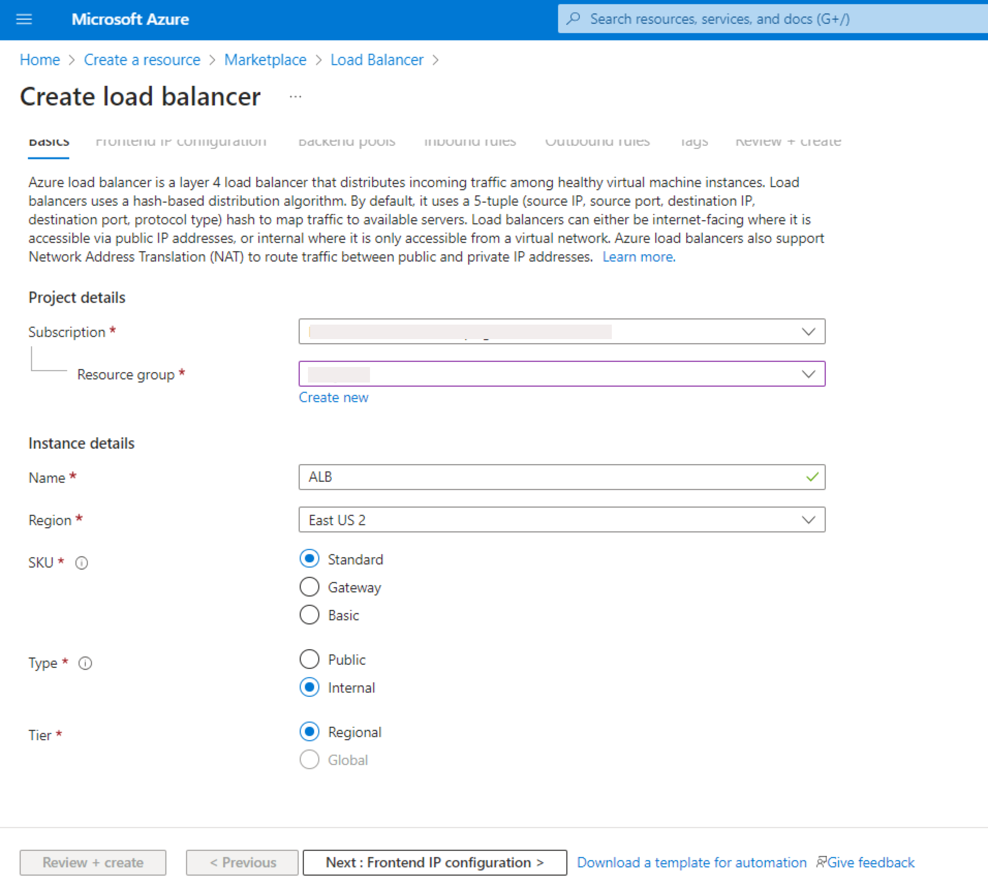Image resolution: width=988 pixels, height=887 pixels.
Task: Expand the Subscription dropdown
Action: pyautogui.click(x=562, y=331)
